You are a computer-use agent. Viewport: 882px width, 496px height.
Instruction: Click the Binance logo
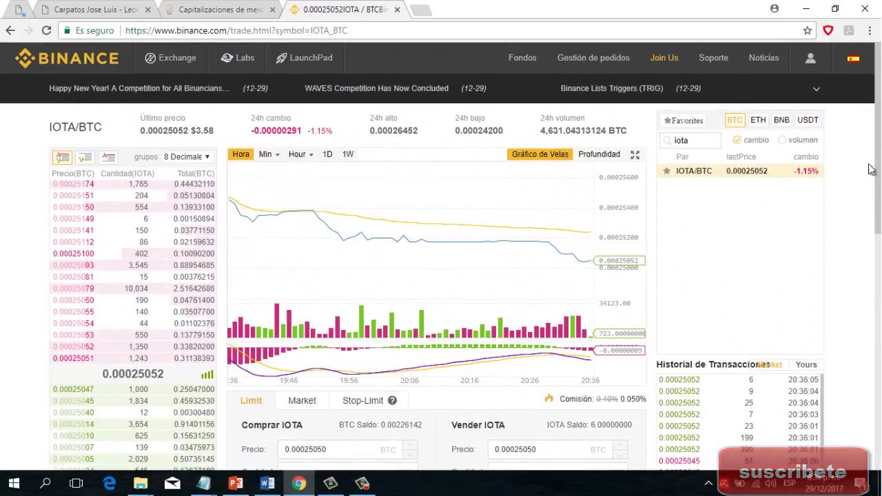(67, 58)
